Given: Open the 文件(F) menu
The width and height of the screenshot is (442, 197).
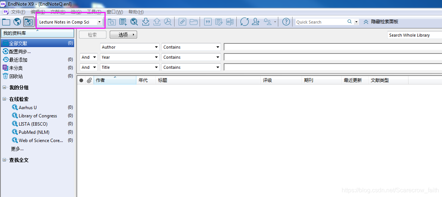Looking at the screenshot, I should click(x=18, y=12).
